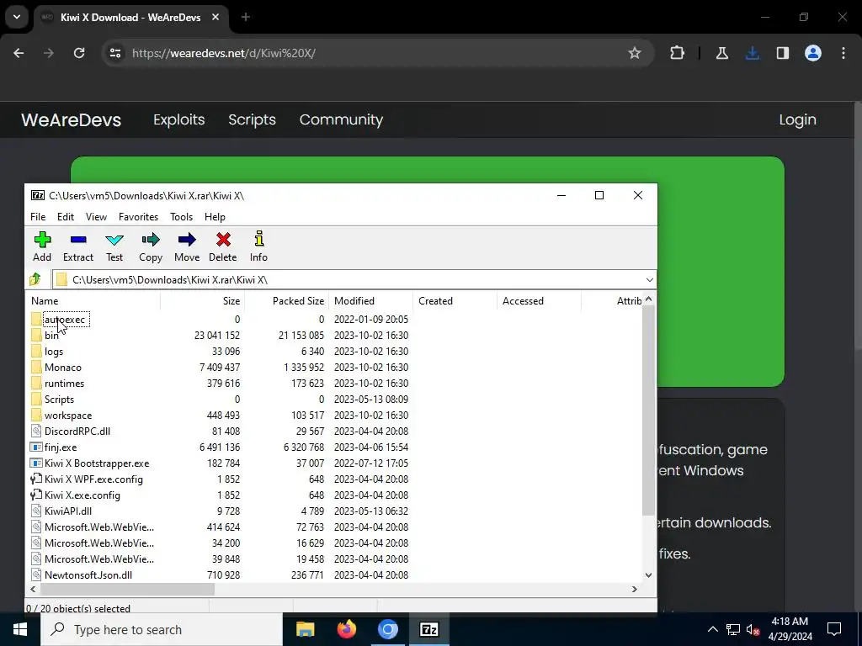Click the Add button in 7-Zip toolbar

[x=42, y=246]
